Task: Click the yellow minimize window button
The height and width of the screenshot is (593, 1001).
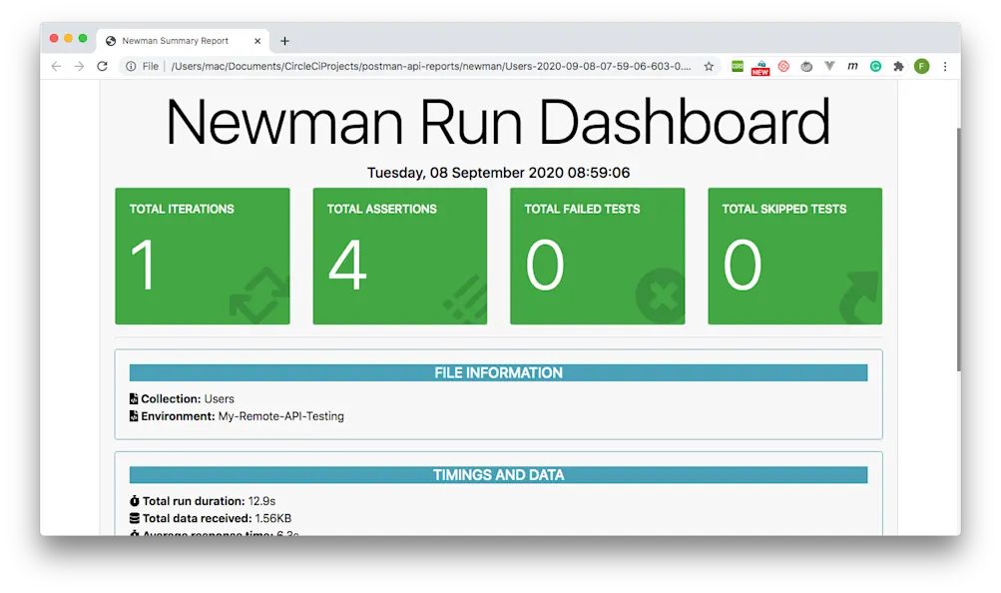Action: click(x=68, y=38)
